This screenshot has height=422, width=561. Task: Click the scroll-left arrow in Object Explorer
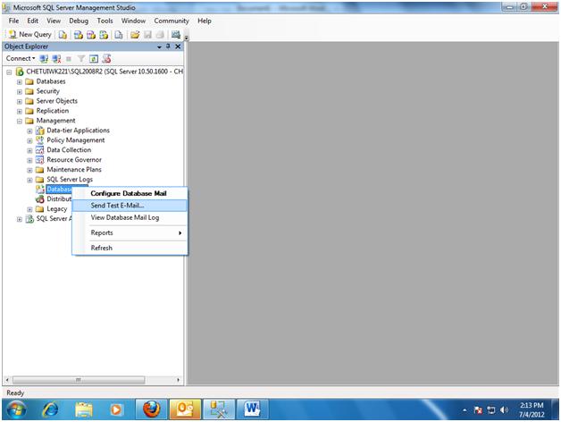[x=7, y=380]
